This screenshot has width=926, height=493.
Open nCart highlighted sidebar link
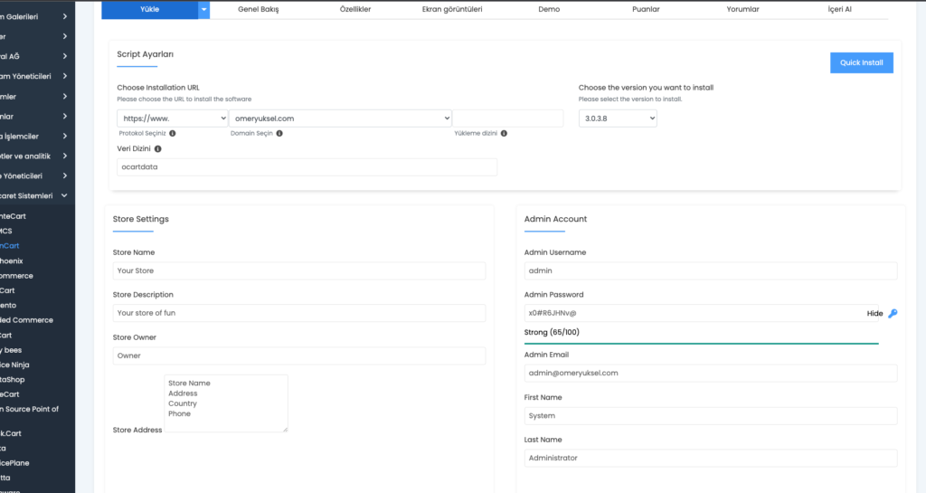click(9, 246)
